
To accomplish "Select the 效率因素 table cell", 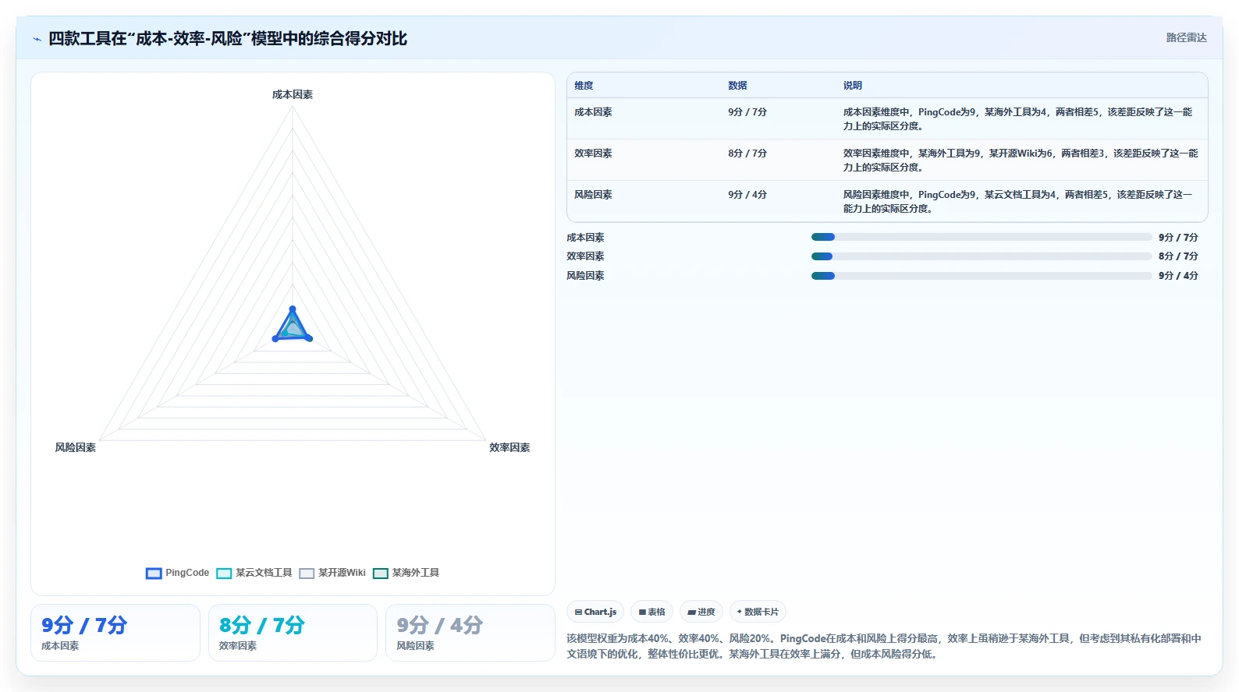I will point(593,154).
